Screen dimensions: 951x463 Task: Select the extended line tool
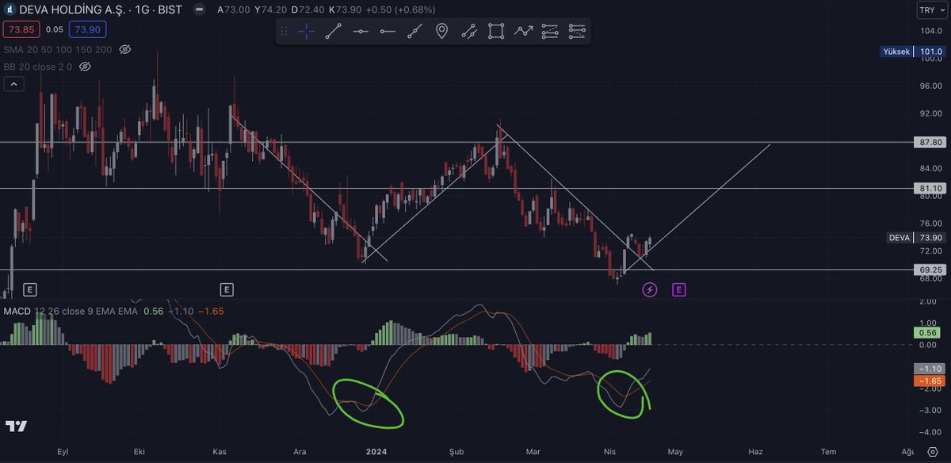point(414,32)
